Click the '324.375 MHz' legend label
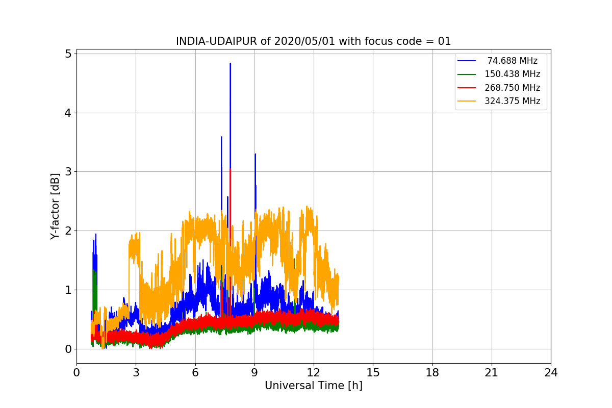The image size is (612, 408). (513, 101)
